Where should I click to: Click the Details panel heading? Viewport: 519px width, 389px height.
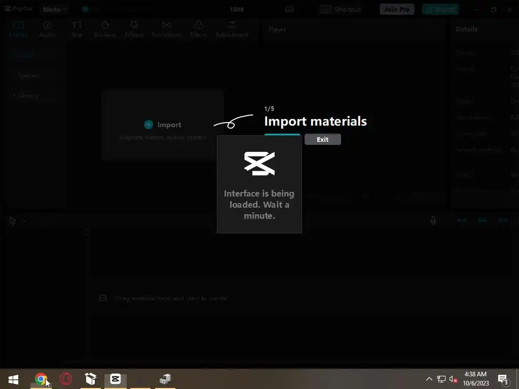(x=466, y=29)
